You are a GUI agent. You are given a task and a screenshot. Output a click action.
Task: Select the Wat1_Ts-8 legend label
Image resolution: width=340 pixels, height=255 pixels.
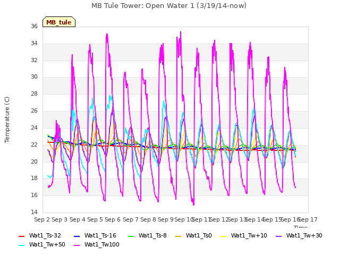click(152, 236)
